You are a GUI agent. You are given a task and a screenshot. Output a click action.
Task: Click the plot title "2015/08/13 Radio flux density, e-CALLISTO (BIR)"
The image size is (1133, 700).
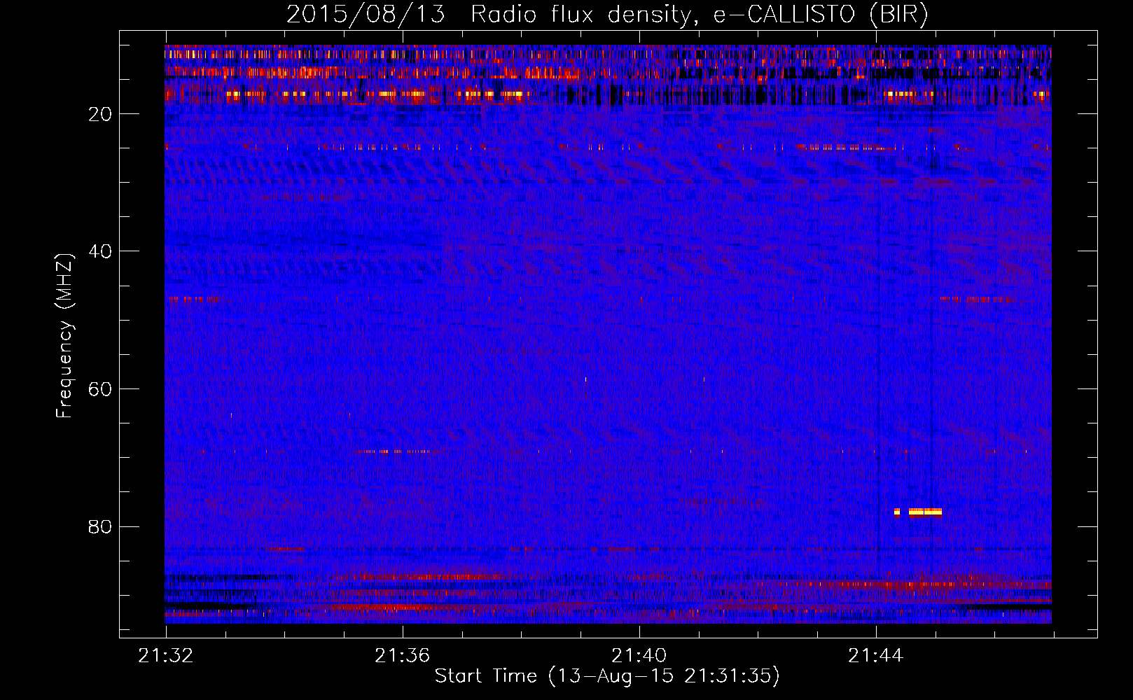(607, 14)
